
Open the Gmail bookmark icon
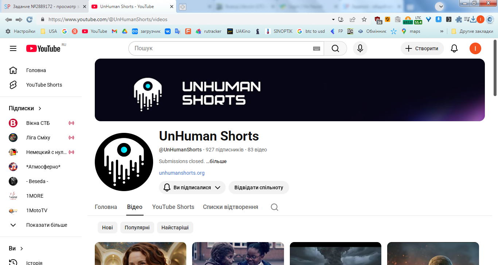[x=114, y=31]
